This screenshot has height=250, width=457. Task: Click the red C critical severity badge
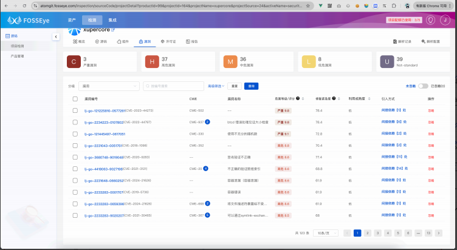click(x=74, y=62)
